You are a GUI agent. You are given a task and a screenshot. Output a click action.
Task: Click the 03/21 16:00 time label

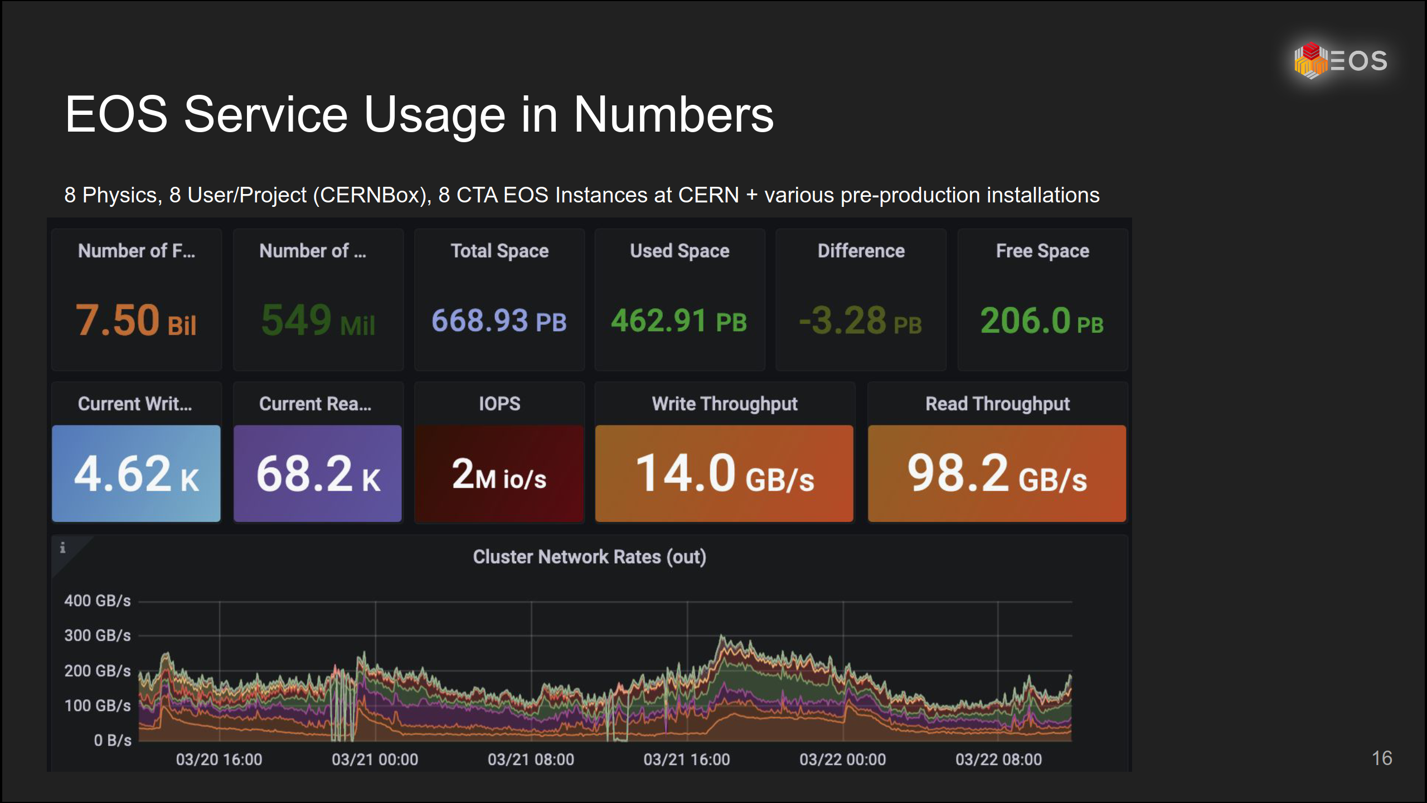point(687,760)
